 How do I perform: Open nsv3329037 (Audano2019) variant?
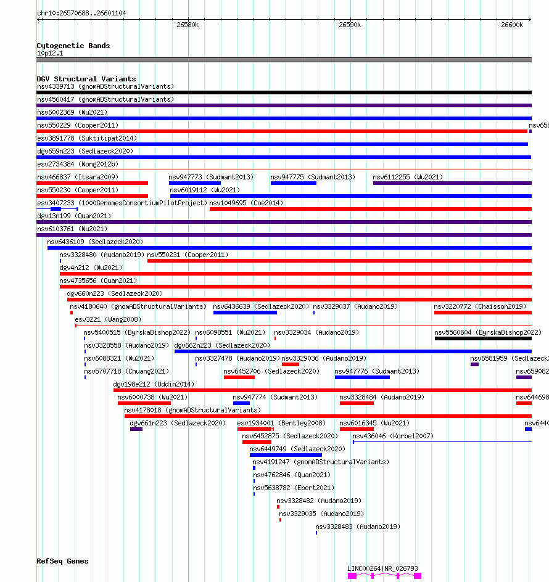[355, 307]
